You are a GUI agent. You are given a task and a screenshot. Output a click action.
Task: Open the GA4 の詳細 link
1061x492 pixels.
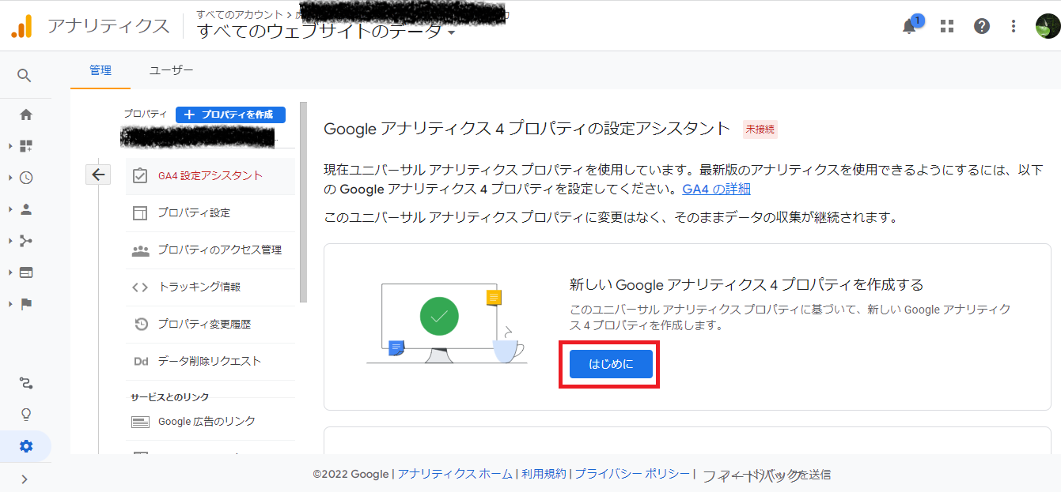click(716, 189)
